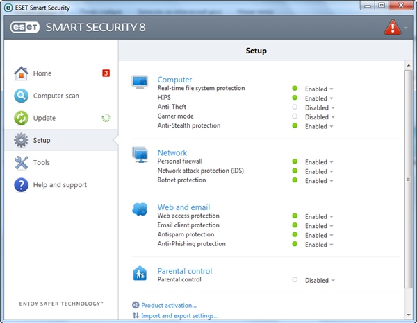Toggle the Parental control status indicator
The width and height of the screenshot is (417, 323).
point(295,280)
